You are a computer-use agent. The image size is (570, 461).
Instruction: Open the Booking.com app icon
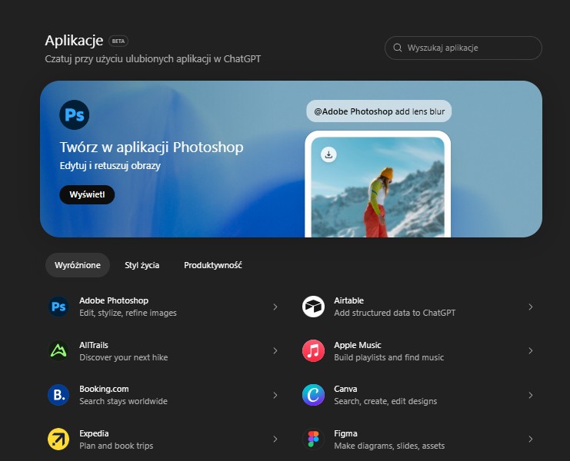[x=58, y=395]
